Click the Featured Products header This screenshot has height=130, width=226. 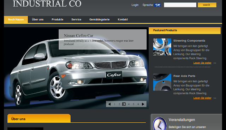pos(185,30)
